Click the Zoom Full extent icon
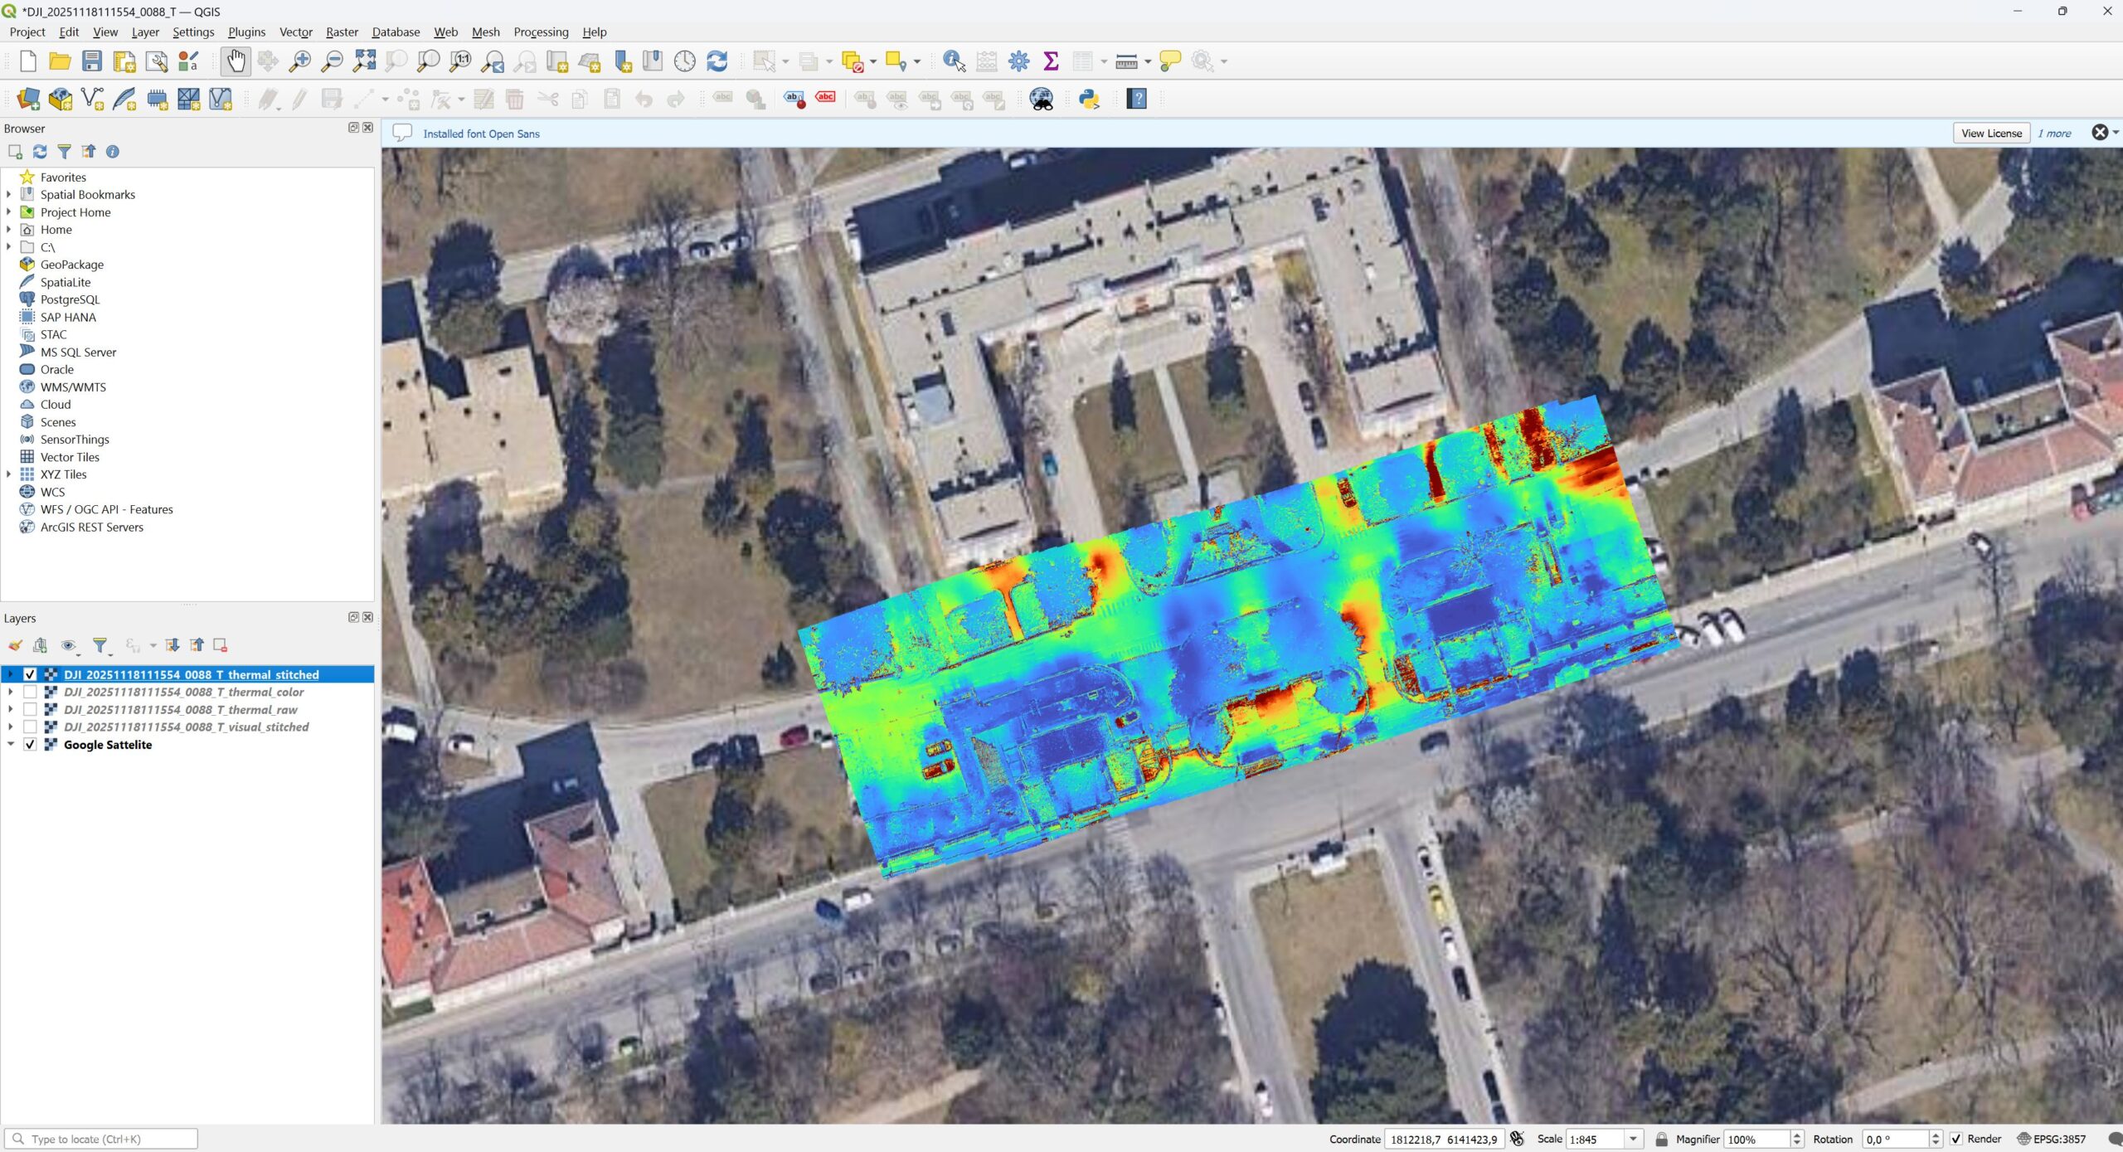Image resolution: width=2123 pixels, height=1152 pixels. (364, 61)
